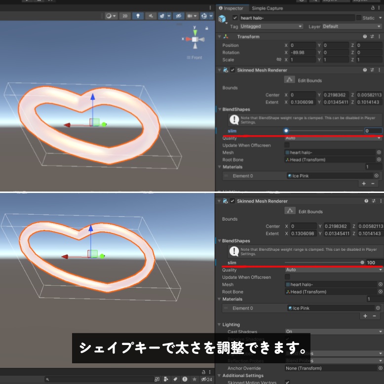Remove material with upper minus button

click(x=373, y=184)
